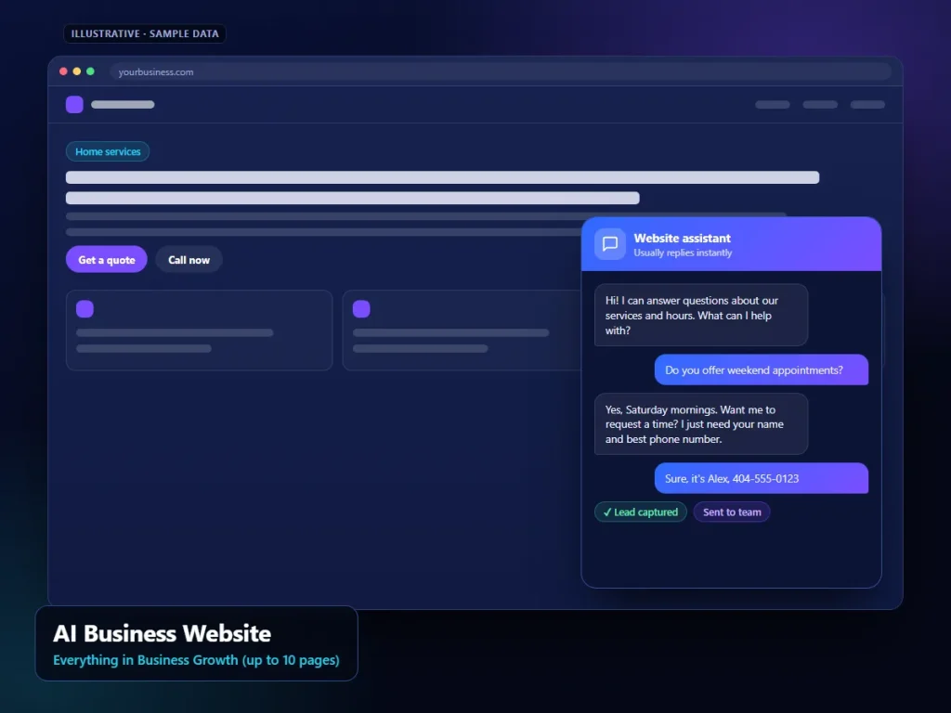
Task: Select the 'Do you offer weekend appointments?' message
Action: [762, 369]
